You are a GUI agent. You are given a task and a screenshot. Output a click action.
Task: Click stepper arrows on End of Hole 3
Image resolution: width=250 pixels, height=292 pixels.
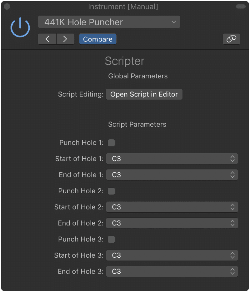(232, 271)
